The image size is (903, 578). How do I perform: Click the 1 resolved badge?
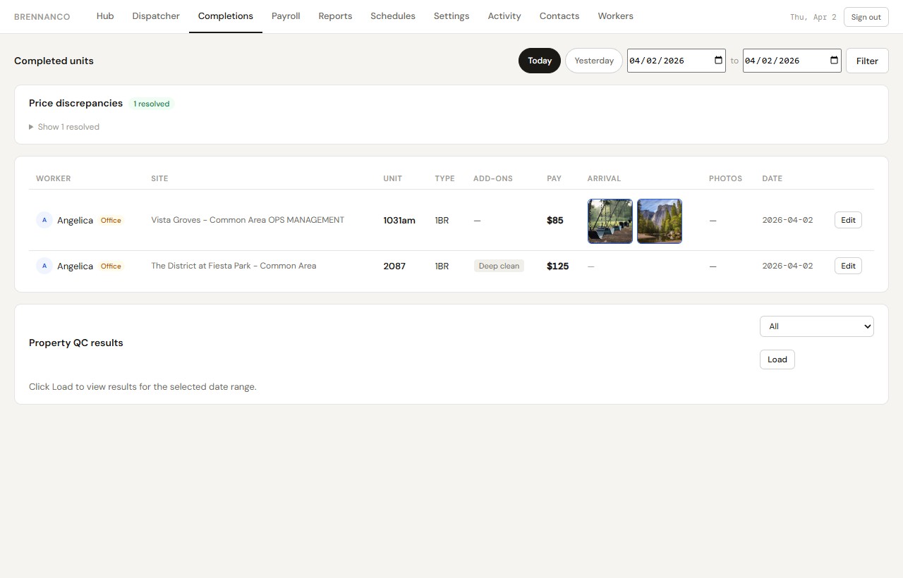pos(152,104)
